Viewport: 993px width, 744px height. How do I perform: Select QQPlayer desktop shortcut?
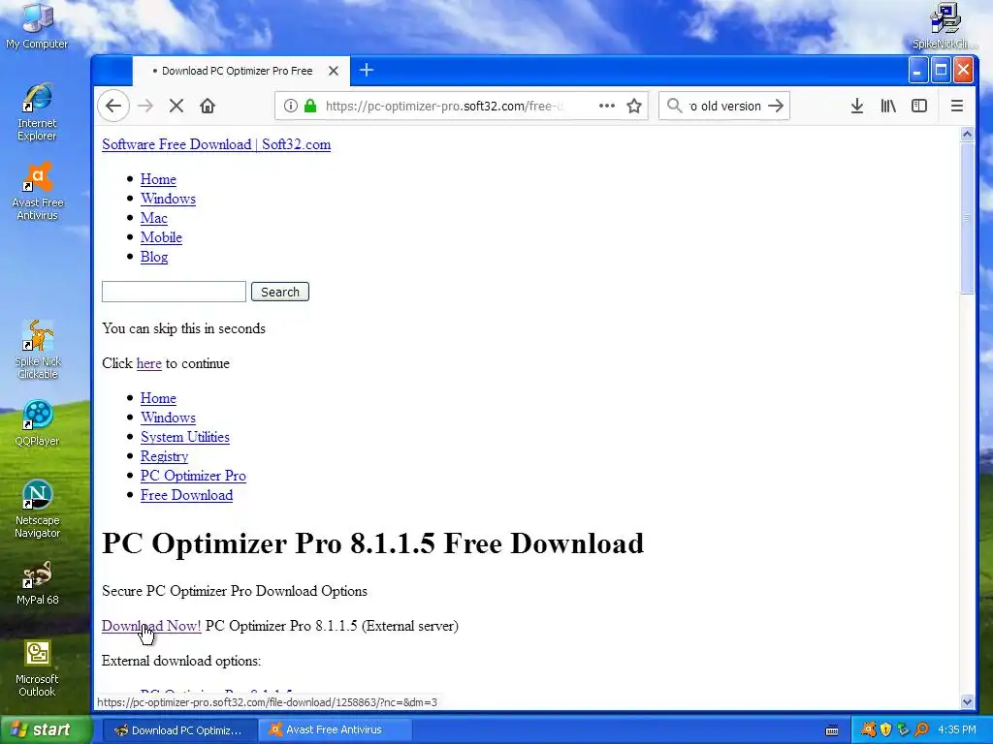pyautogui.click(x=38, y=423)
